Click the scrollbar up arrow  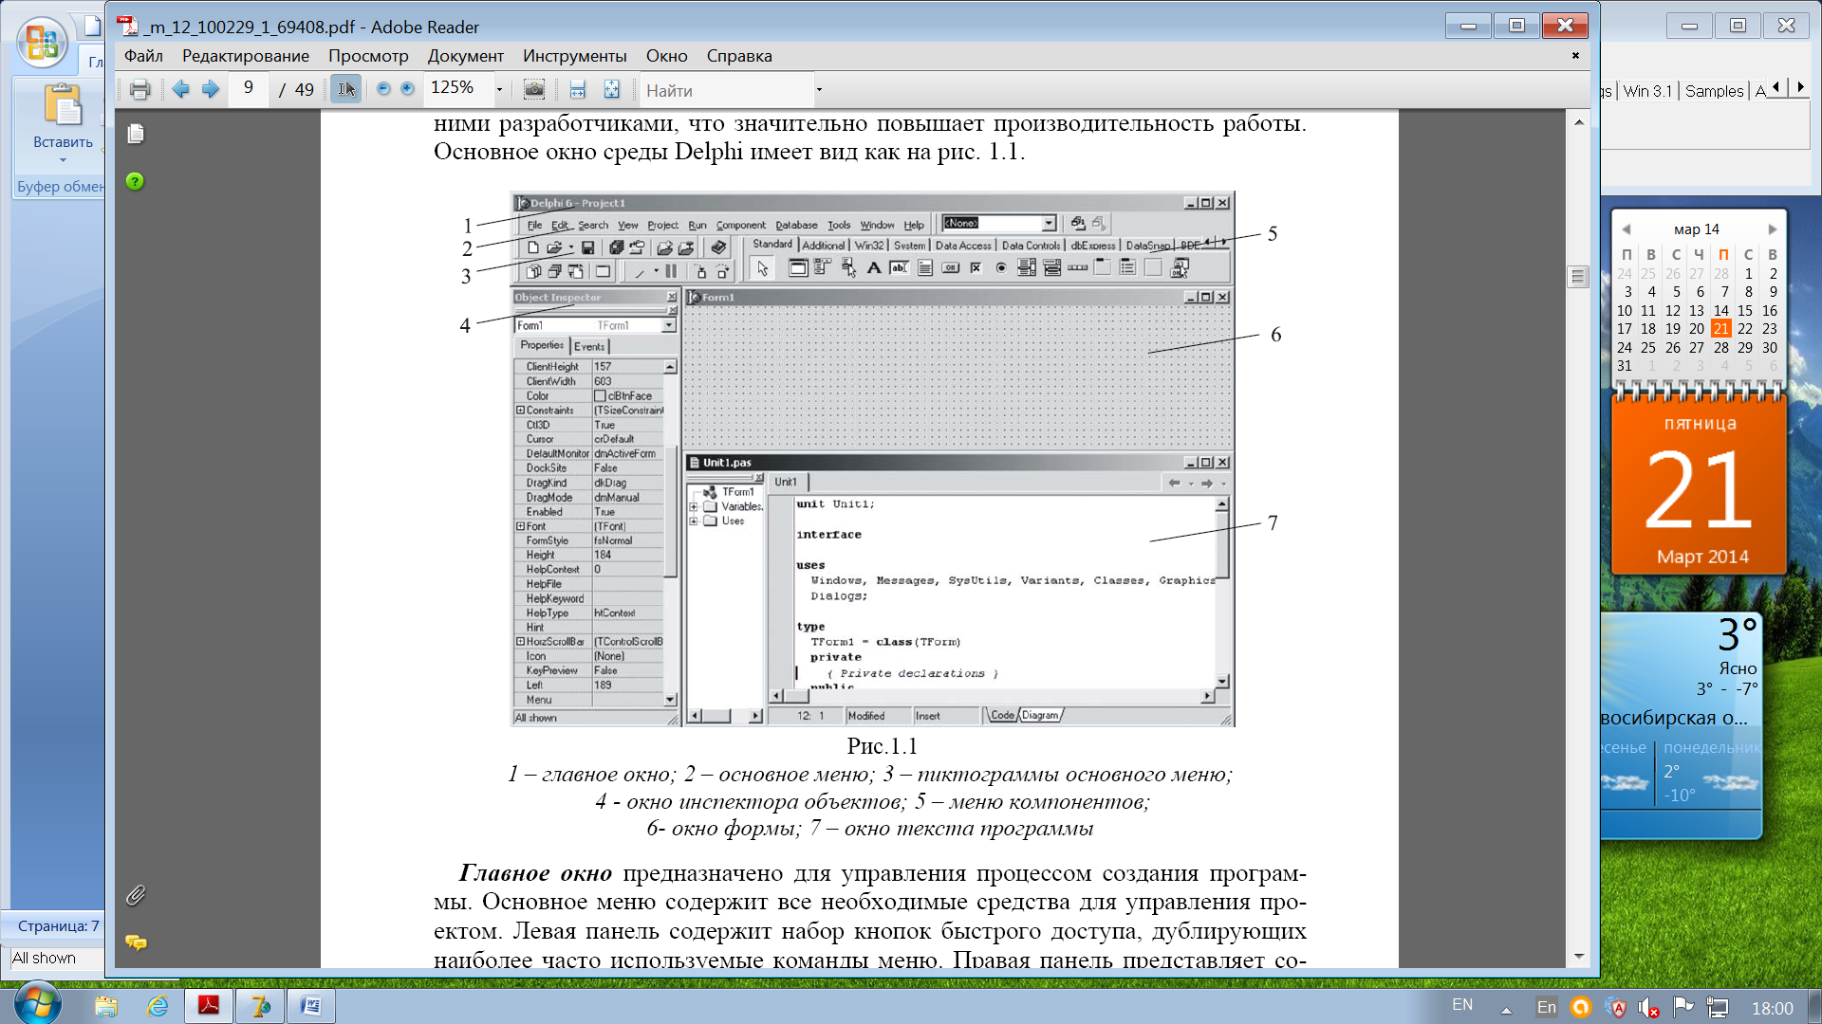tap(1578, 122)
